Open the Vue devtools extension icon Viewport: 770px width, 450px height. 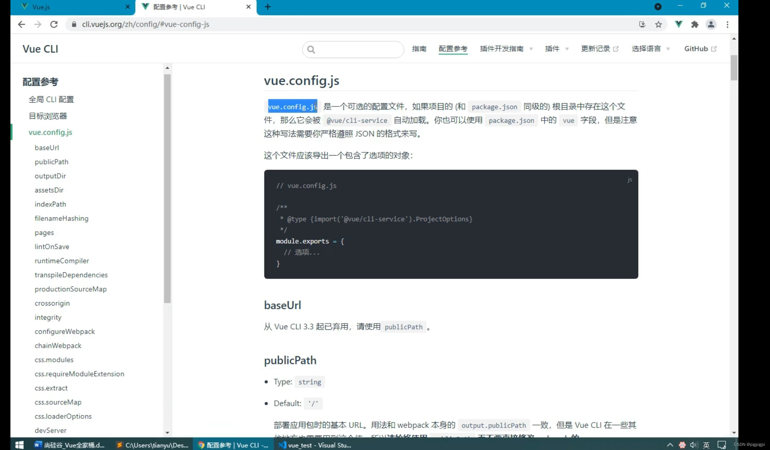click(x=678, y=24)
